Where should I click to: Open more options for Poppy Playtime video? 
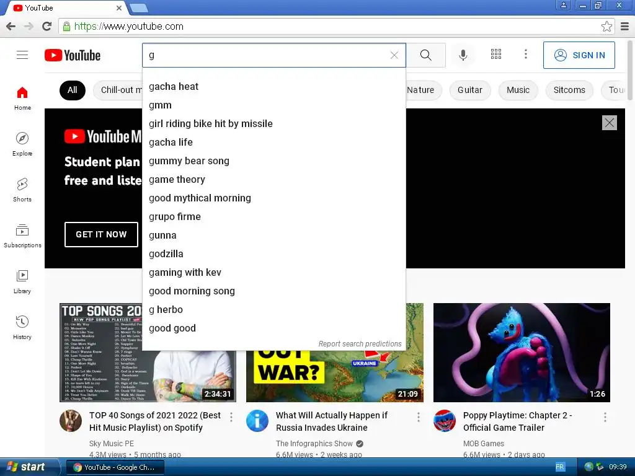pyautogui.click(x=605, y=417)
